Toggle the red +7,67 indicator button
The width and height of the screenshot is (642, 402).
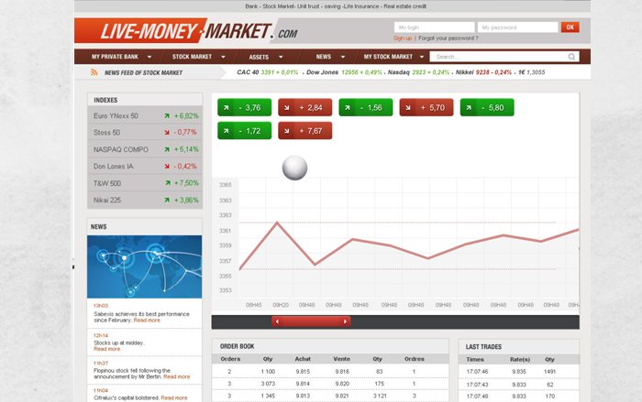click(303, 131)
